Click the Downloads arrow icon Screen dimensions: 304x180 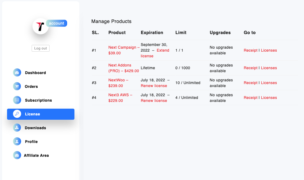17,128
